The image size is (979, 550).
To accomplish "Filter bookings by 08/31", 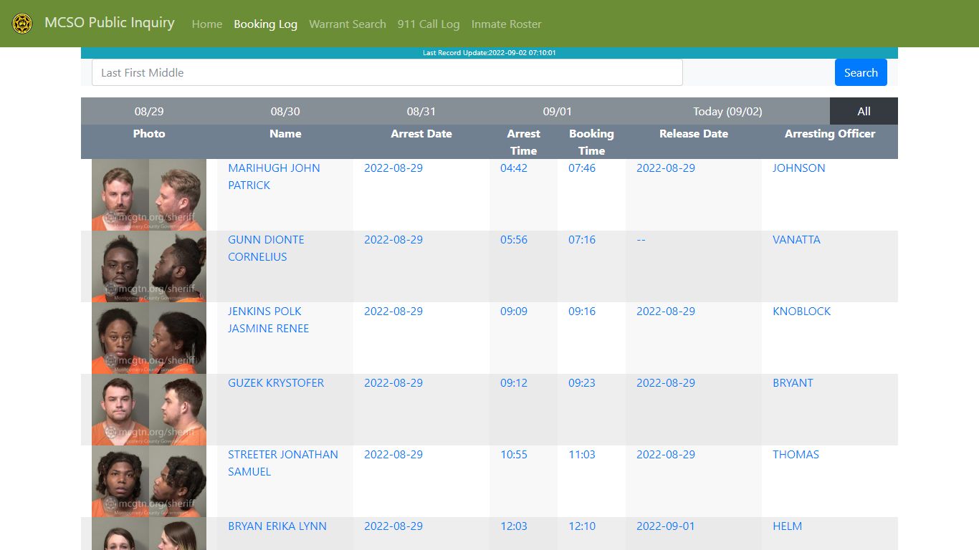I will pos(421,111).
